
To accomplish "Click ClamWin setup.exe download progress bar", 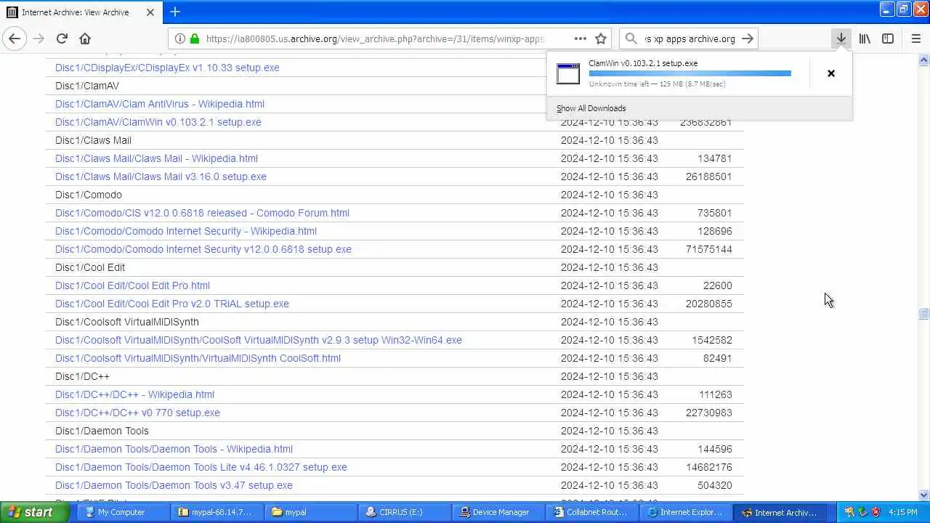I will [690, 73].
